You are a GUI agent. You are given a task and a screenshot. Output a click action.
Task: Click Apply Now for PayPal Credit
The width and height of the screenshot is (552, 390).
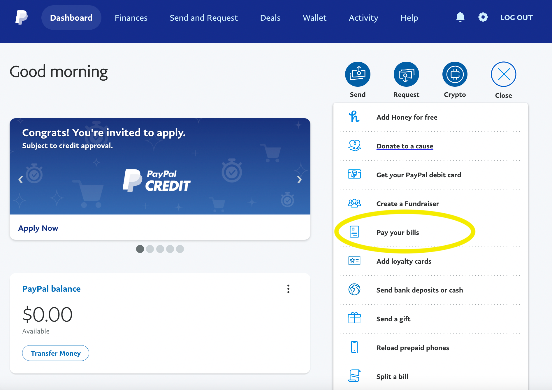point(38,228)
